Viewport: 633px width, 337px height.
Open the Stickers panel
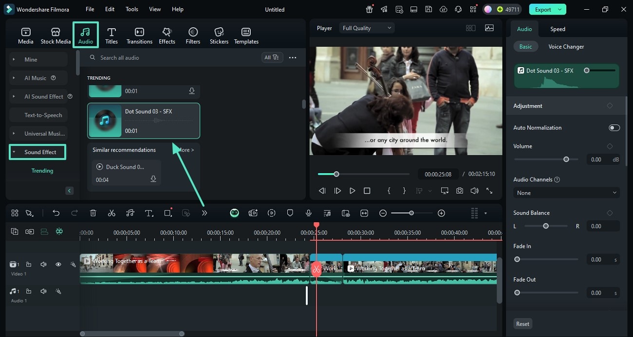click(219, 35)
